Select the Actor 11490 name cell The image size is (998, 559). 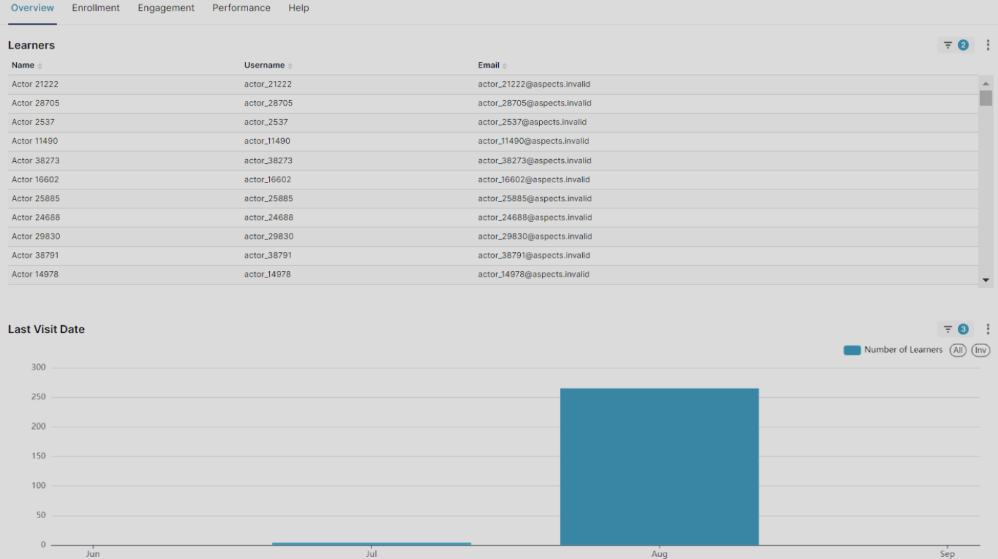[35, 142]
